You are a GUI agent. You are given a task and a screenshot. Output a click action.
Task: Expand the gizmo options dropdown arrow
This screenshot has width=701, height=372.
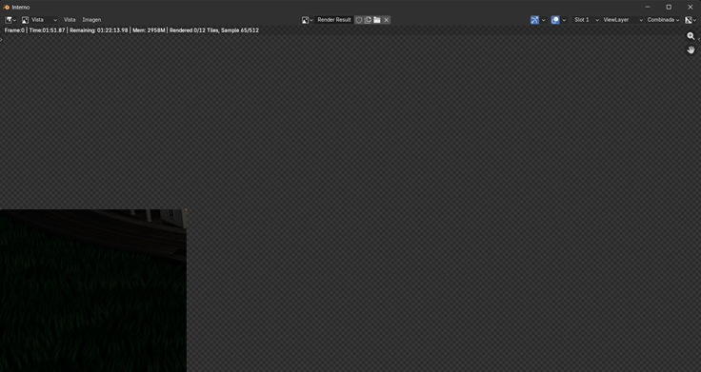(543, 20)
